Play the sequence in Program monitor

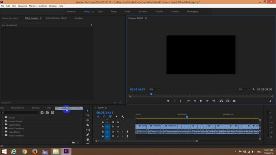coord(201,101)
